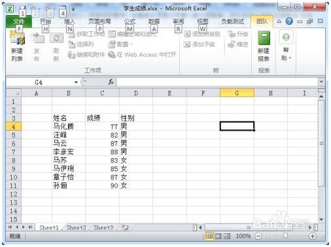Screen dimensions: 331x247
Task: Click the zoom out minus button
Action: (x=258, y=236)
